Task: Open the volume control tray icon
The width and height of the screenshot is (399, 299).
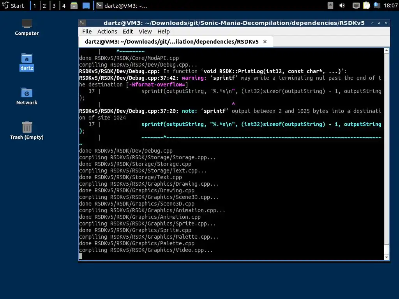Action: (x=342, y=5)
